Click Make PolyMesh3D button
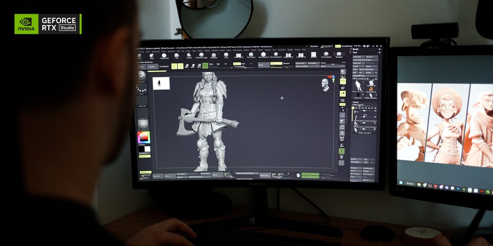Screen dimensions: 493x246 368,69
